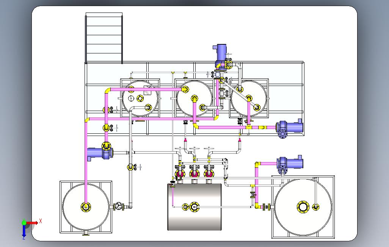Select the pink vertical pipe below the lower-right pump
Viewport: 389px width, 247px height.
[x=256, y=185]
